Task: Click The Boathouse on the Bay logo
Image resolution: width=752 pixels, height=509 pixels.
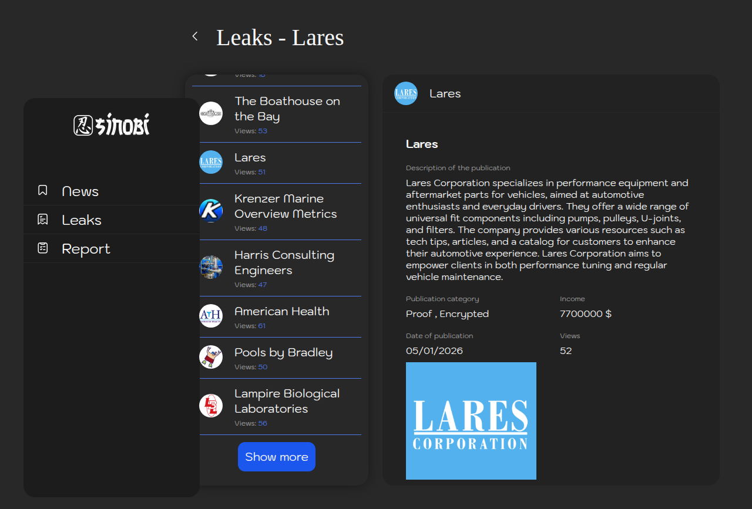Action: pos(211,113)
